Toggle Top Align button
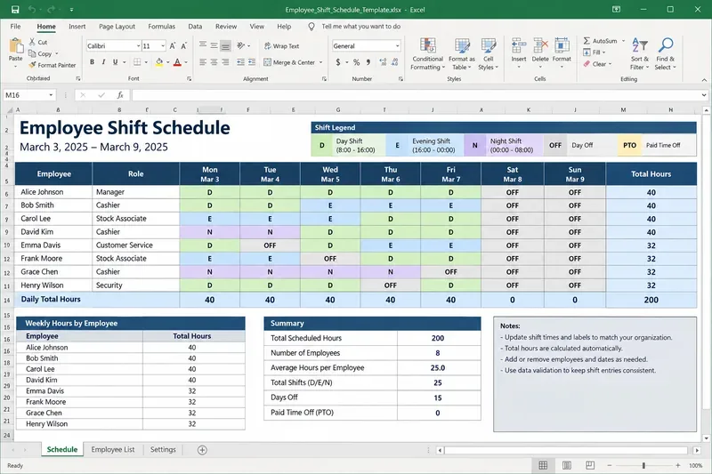The width and height of the screenshot is (712, 474). [203, 45]
